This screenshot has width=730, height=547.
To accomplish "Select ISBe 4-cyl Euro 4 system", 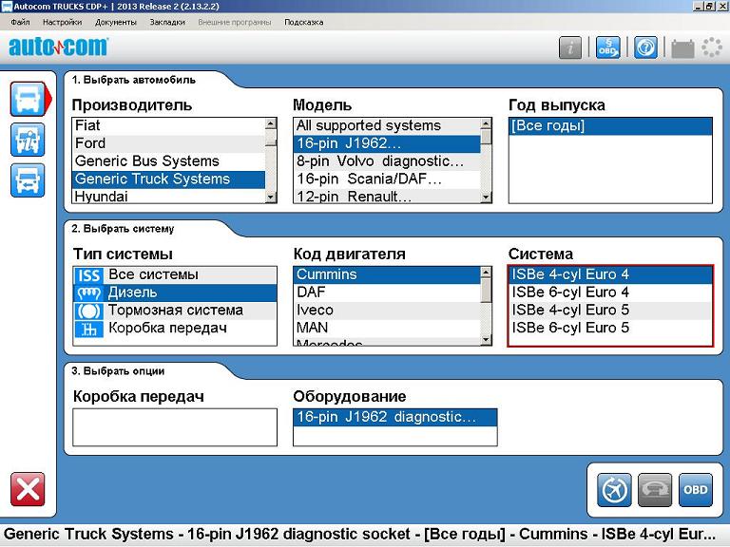I will [610, 274].
